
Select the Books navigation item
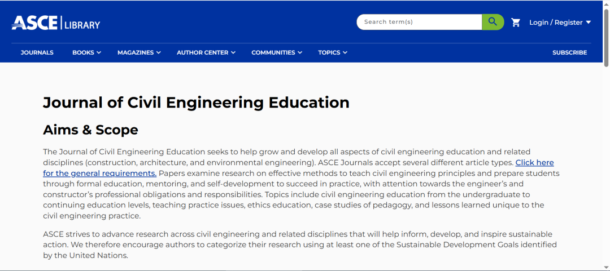[x=84, y=52]
